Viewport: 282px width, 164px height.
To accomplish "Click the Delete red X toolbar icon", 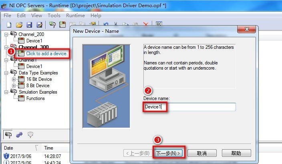I will tap(146, 24).
